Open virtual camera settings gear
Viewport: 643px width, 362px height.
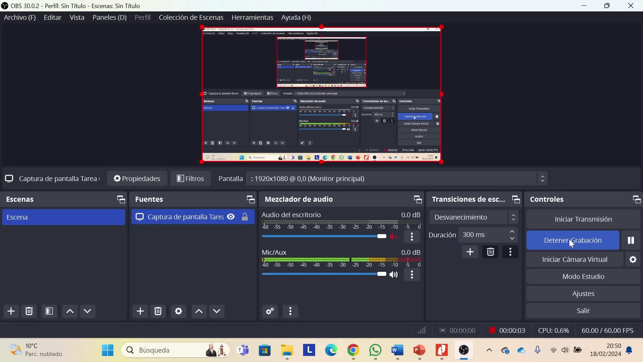[x=633, y=259]
